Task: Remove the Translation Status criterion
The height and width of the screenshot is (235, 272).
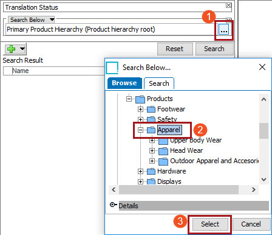Action: coord(228,5)
